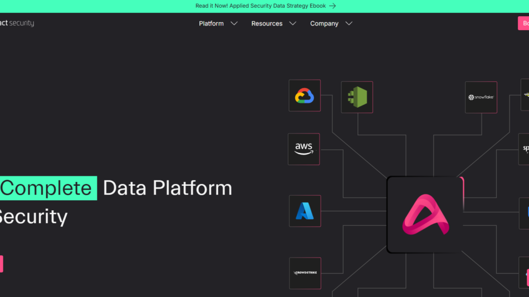Expand the chevron next to Platform

pyautogui.click(x=234, y=23)
